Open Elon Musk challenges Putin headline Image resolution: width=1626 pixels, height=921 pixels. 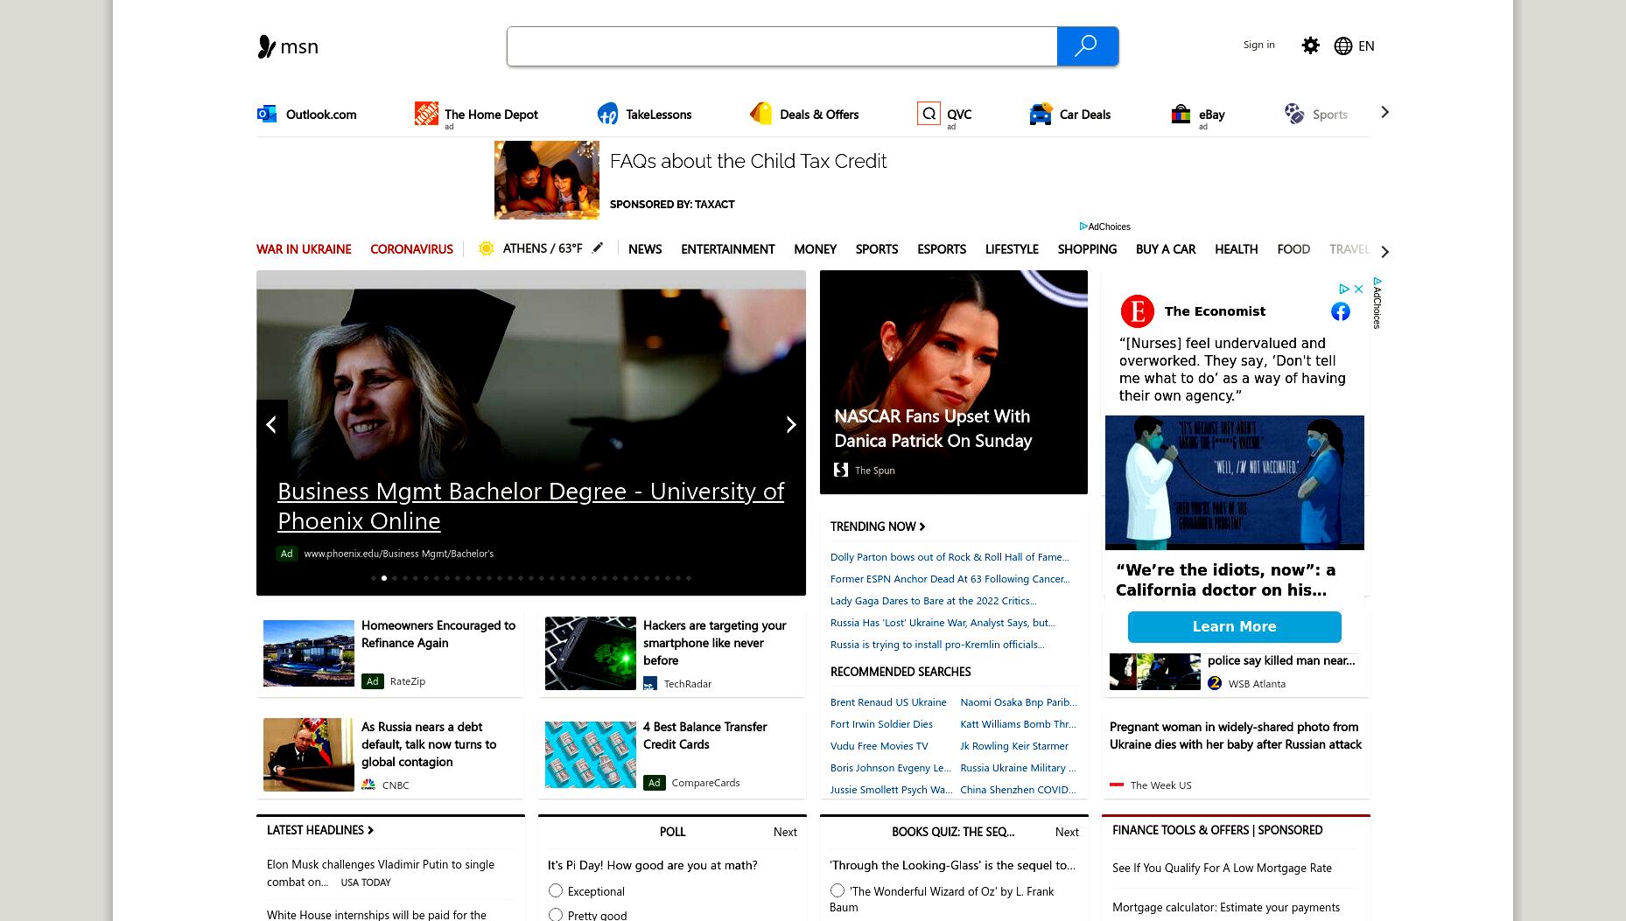(x=381, y=873)
